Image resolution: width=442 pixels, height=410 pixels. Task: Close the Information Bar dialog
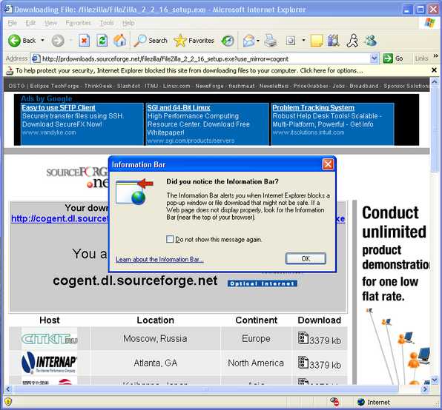click(x=328, y=164)
